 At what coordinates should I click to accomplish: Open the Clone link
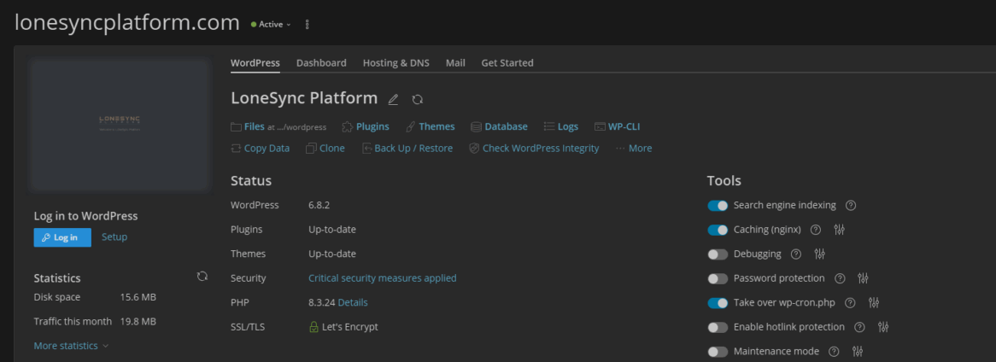pyautogui.click(x=325, y=148)
